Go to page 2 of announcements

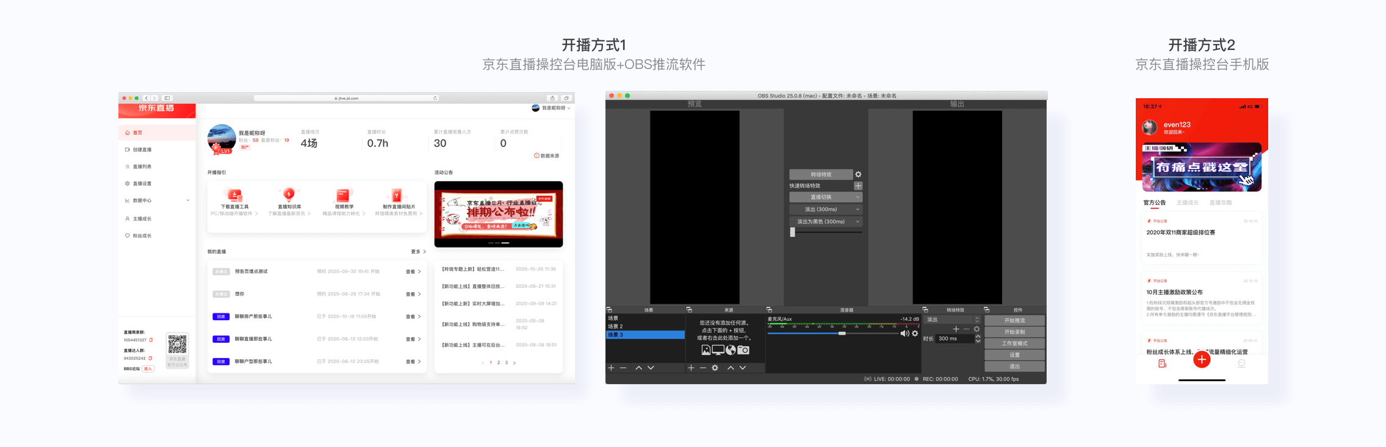[x=499, y=363]
